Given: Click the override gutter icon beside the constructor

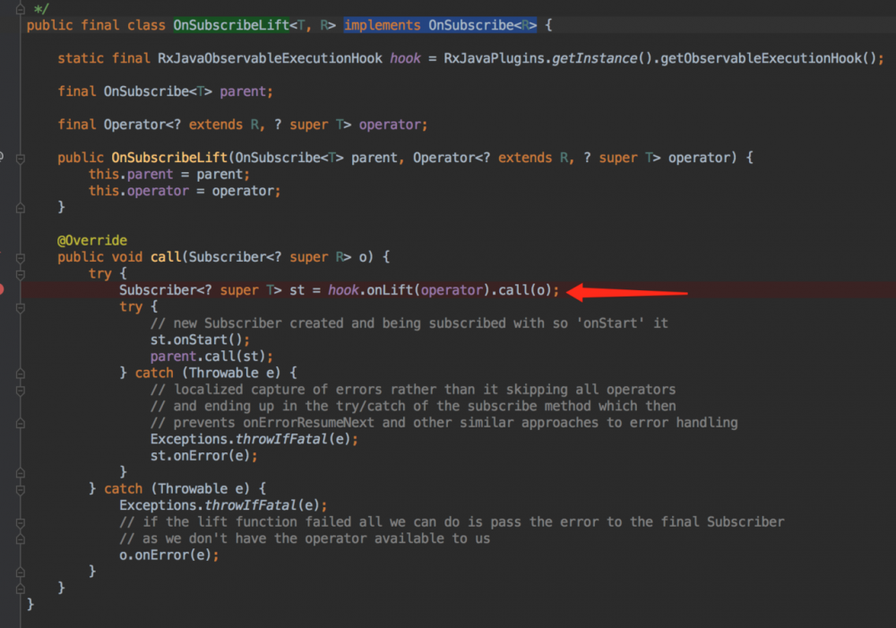Looking at the screenshot, I should click(4, 156).
